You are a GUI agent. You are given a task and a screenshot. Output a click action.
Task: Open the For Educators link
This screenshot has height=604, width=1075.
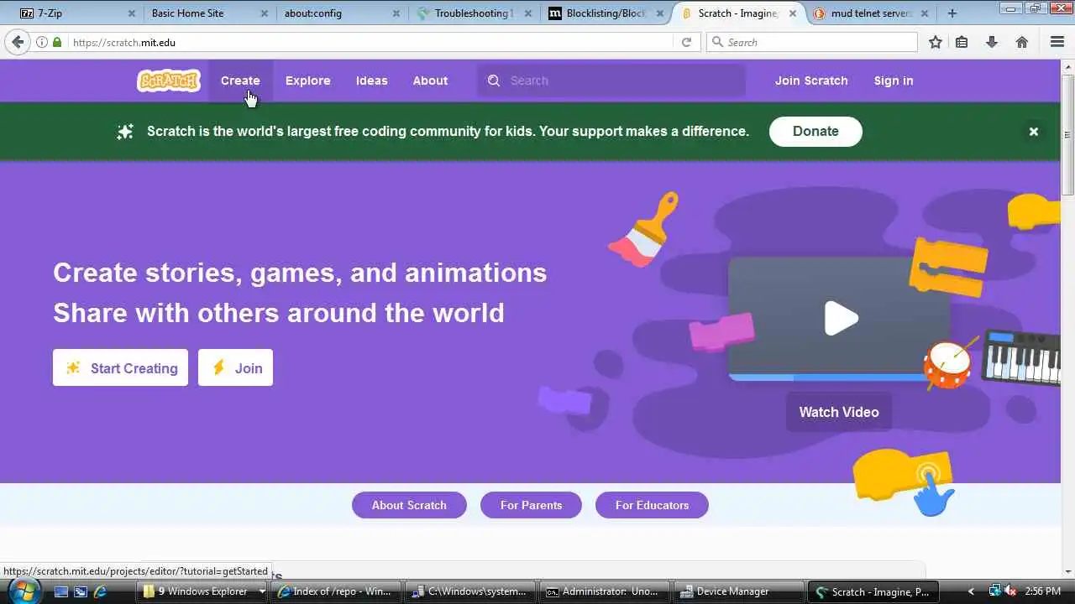coord(652,505)
